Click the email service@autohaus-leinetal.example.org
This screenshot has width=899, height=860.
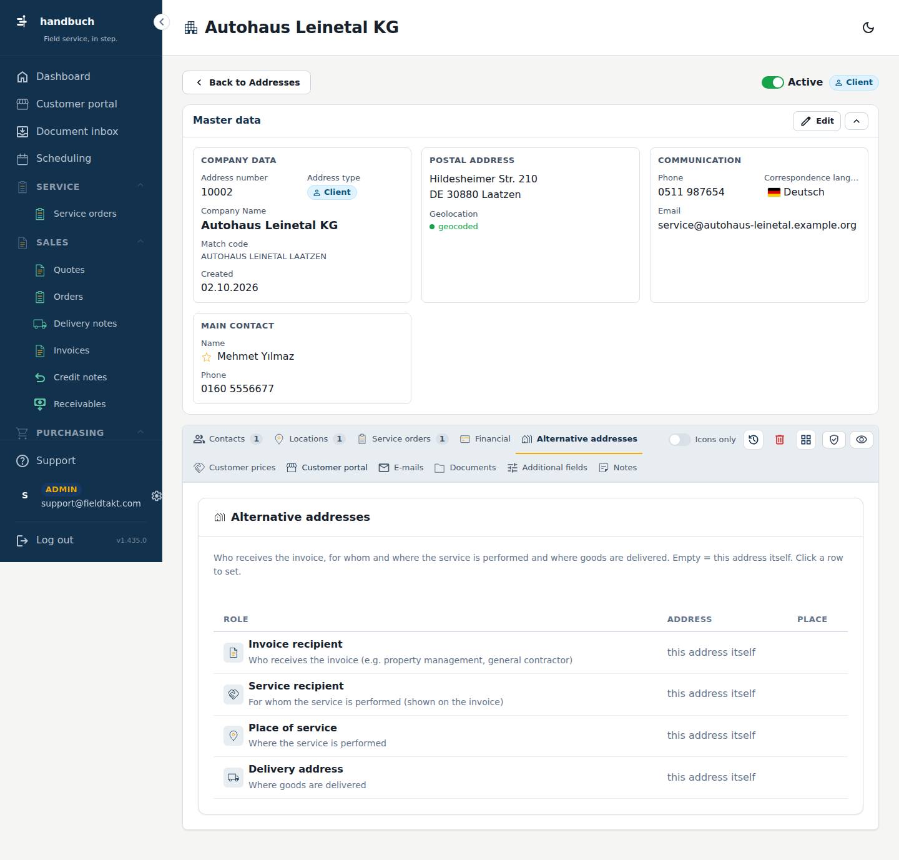(x=757, y=225)
